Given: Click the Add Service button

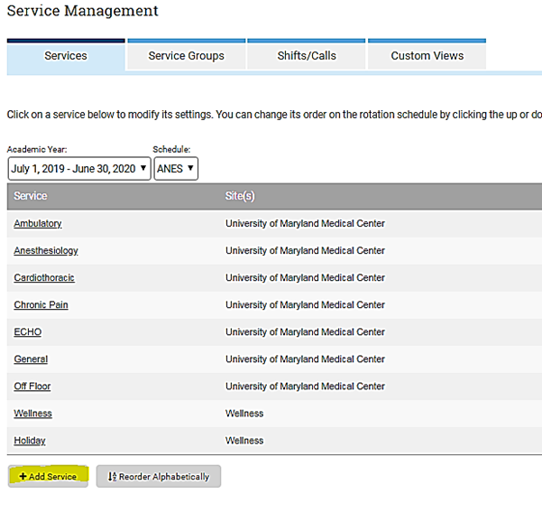Looking at the screenshot, I should point(48,476).
